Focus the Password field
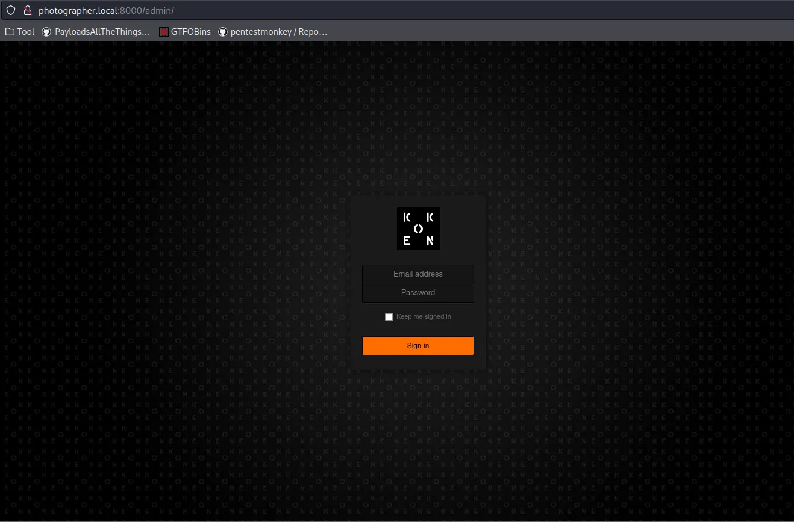 418,293
